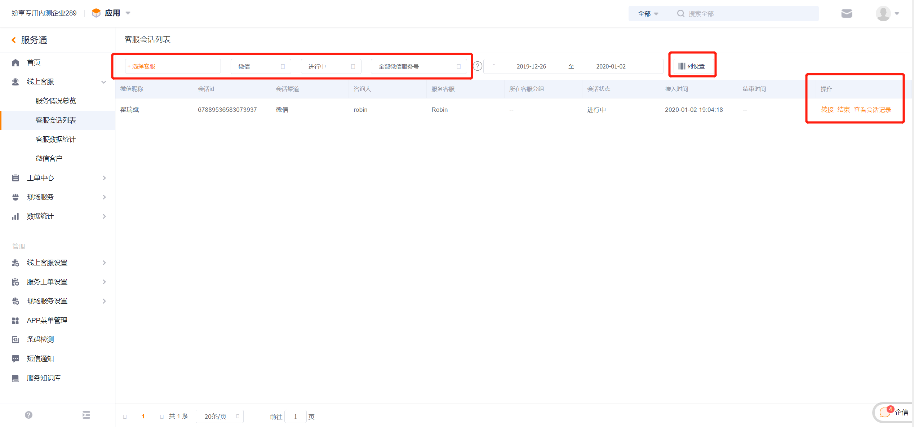Click the help question icon at sidebar bottom
Screen dimensions: 914x427
(29, 415)
